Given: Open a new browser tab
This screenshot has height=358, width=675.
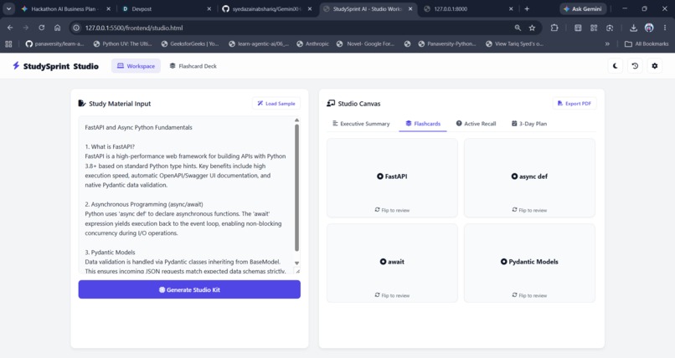Looking at the screenshot, I should pyautogui.click(x=527, y=8).
